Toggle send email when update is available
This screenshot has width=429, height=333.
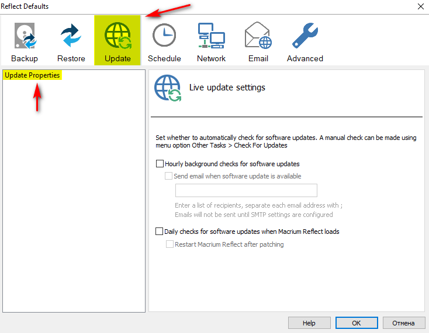pyautogui.click(x=168, y=176)
